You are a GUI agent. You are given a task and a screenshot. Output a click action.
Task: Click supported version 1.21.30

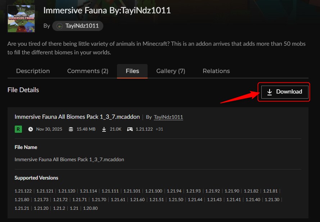click(272, 200)
